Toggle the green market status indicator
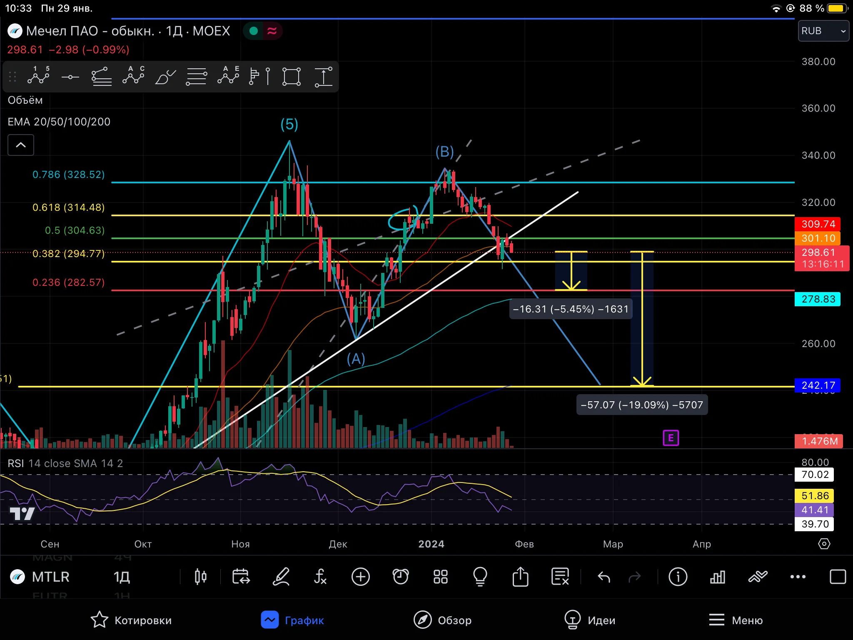 coord(254,31)
